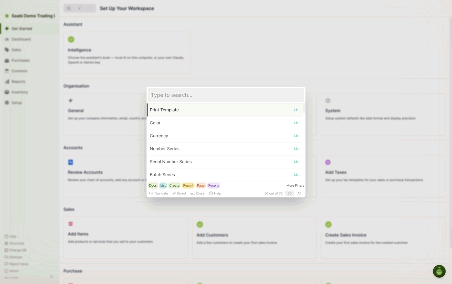This screenshot has height=284, width=452.
Task: Show All results in search dialog
Action: [x=299, y=193]
